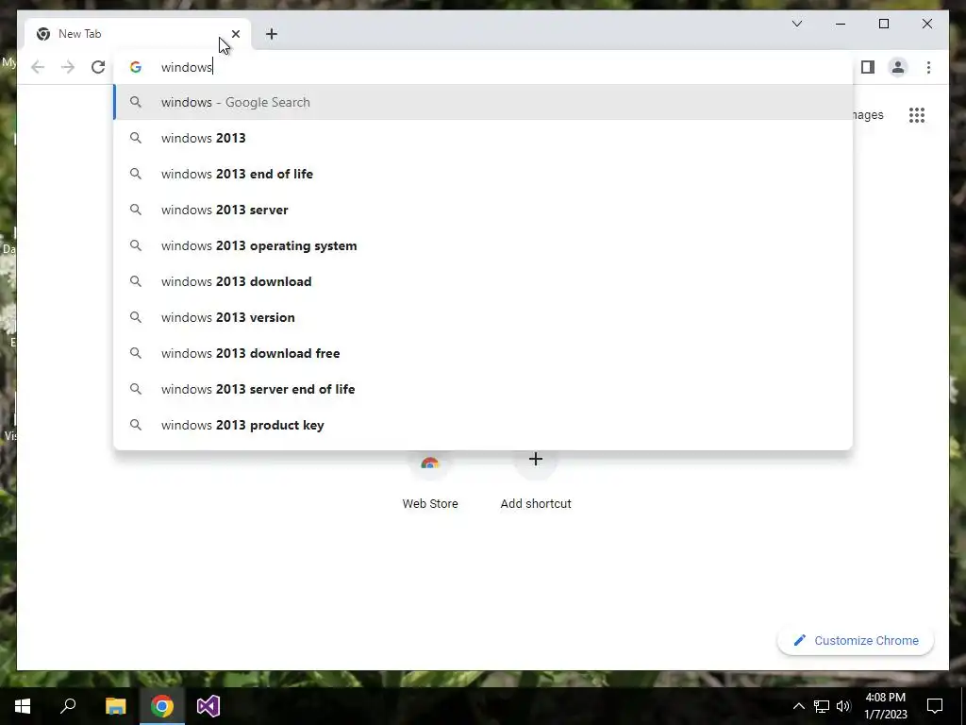The height and width of the screenshot is (725, 966).
Task: Pick 'windows 2013 version' suggestion
Action: pyautogui.click(x=483, y=317)
